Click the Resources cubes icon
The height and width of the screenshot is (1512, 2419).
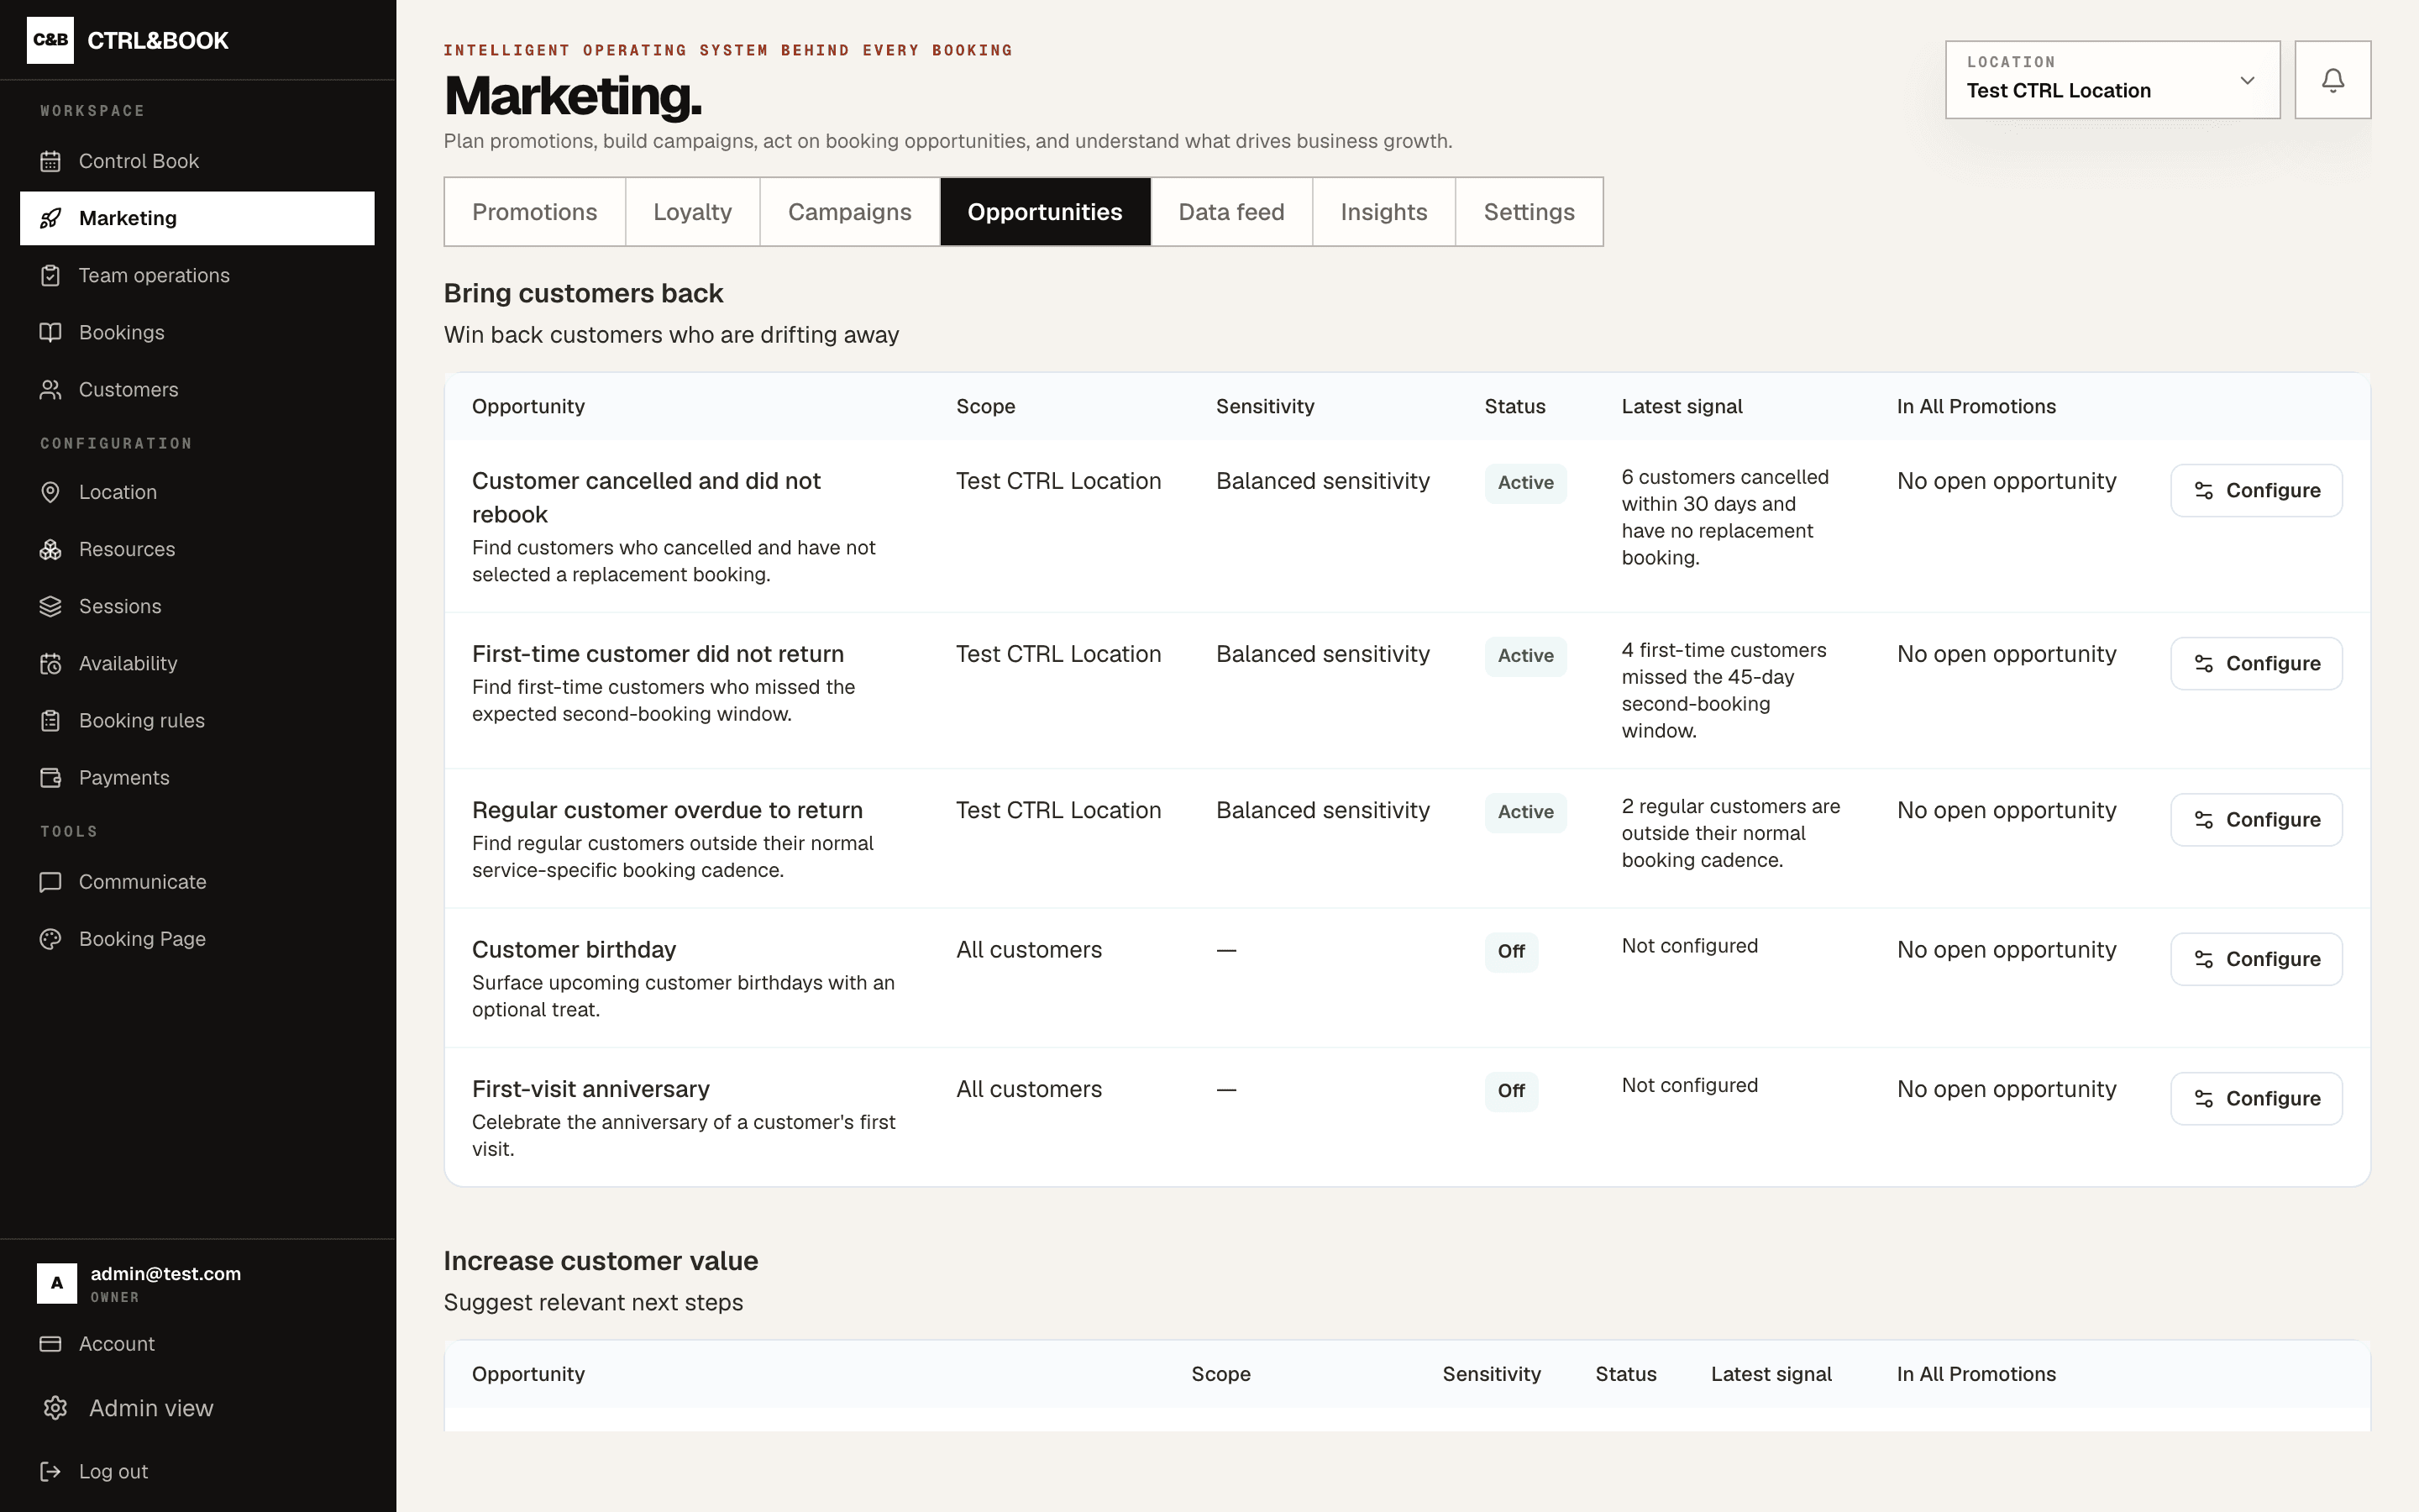tap(50, 549)
